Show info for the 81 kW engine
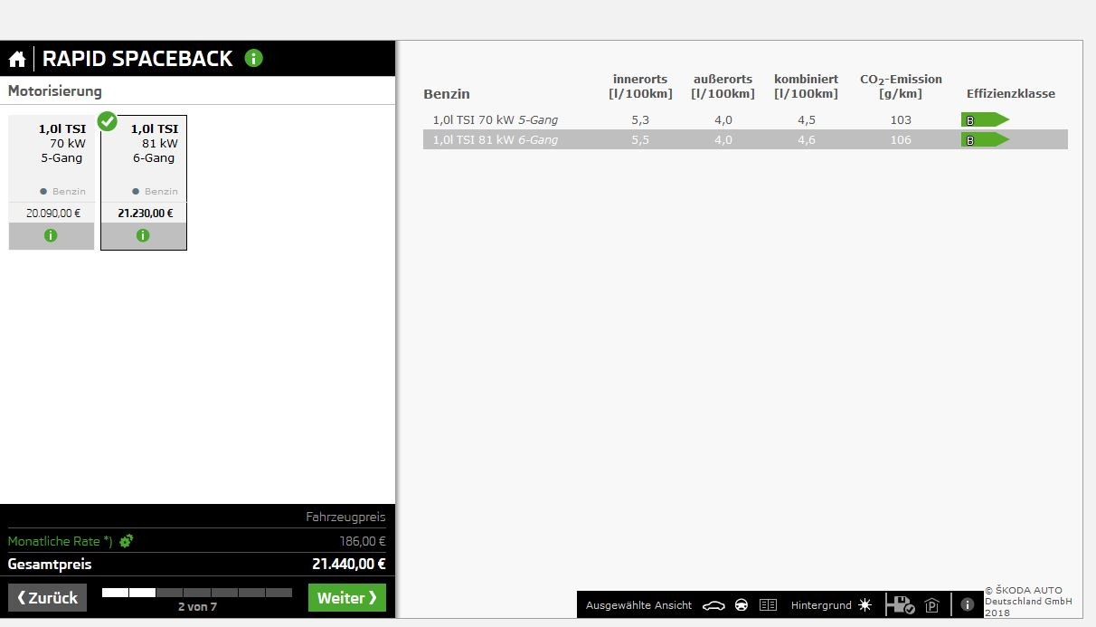 click(143, 235)
